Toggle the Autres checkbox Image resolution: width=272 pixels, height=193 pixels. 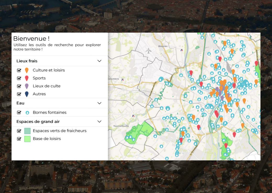(x=19, y=94)
